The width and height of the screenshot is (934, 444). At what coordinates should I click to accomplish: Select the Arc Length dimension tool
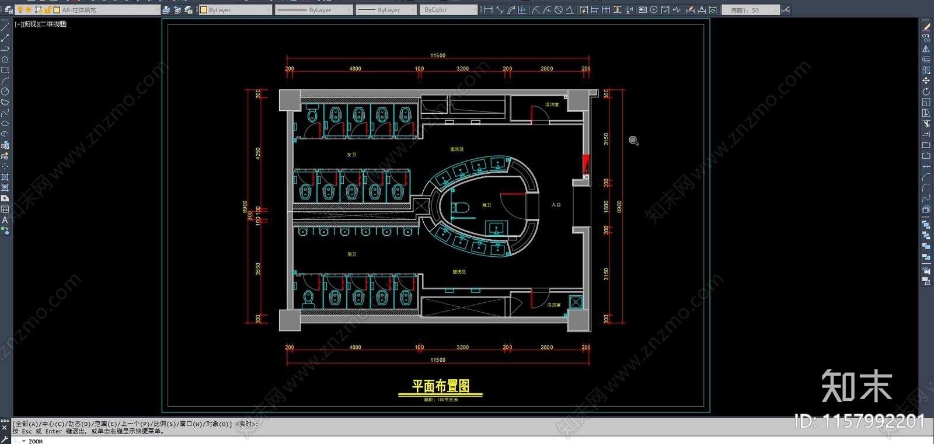pyautogui.click(x=511, y=10)
